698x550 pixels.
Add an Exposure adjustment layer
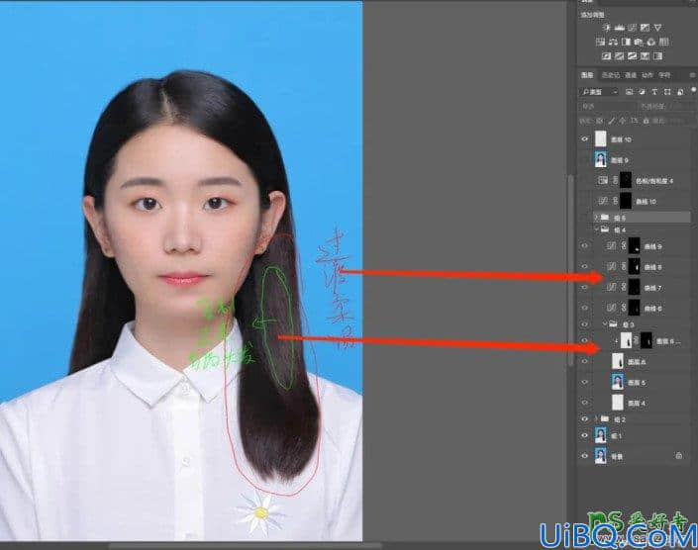point(645,28)
